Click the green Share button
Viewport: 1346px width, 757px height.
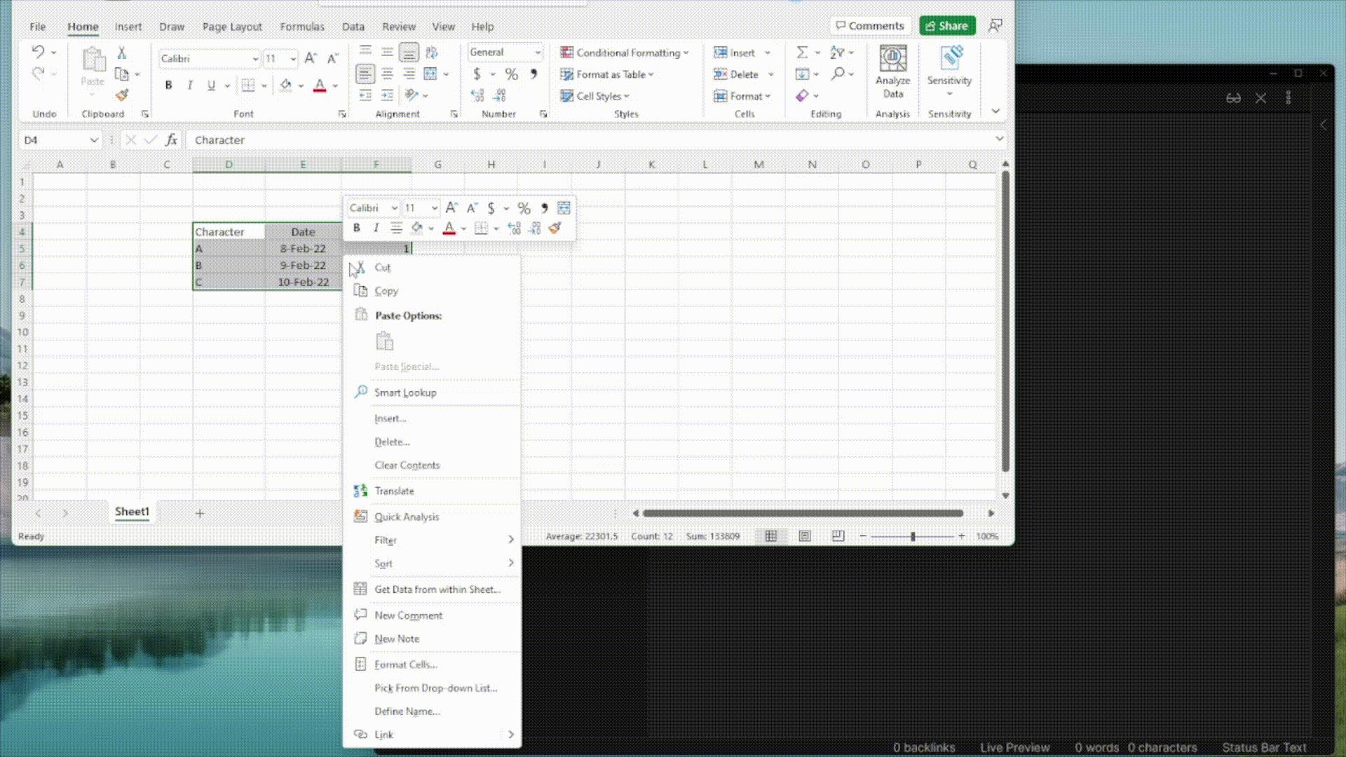pos(947,26)
